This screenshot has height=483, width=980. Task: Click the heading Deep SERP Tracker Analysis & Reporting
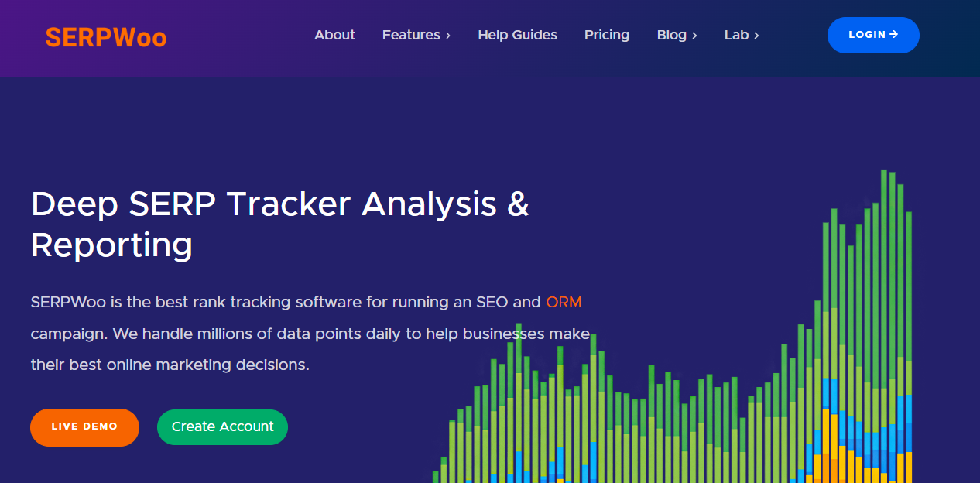pos(280,224)
